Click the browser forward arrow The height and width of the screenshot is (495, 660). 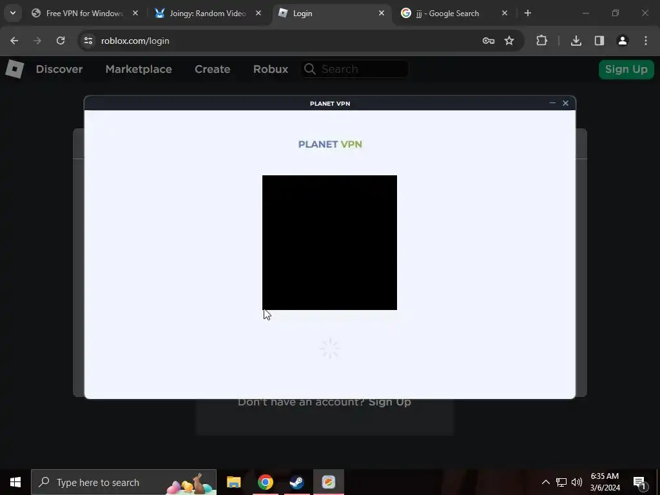(37, 41)
